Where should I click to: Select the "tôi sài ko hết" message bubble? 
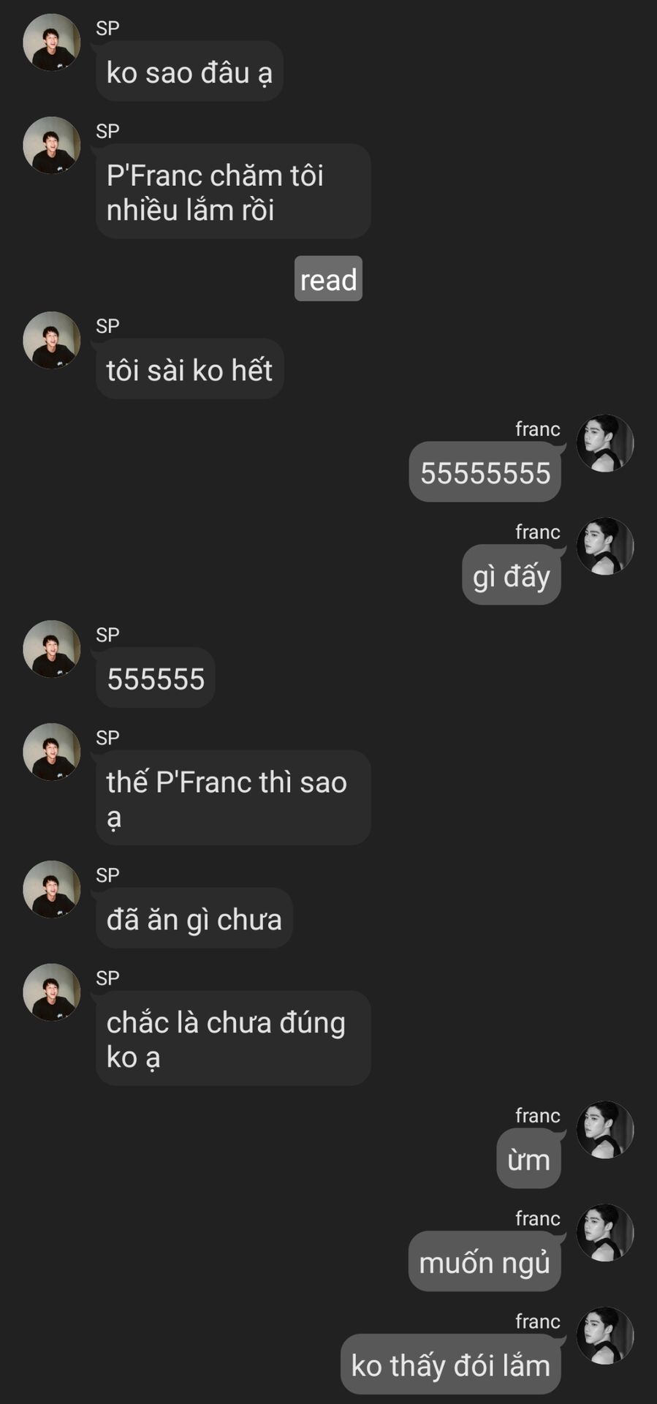[x=189, y=369]
